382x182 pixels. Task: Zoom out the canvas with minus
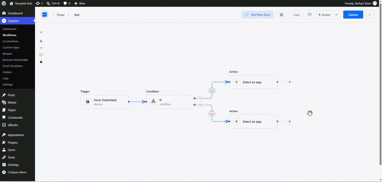point(41,48)
